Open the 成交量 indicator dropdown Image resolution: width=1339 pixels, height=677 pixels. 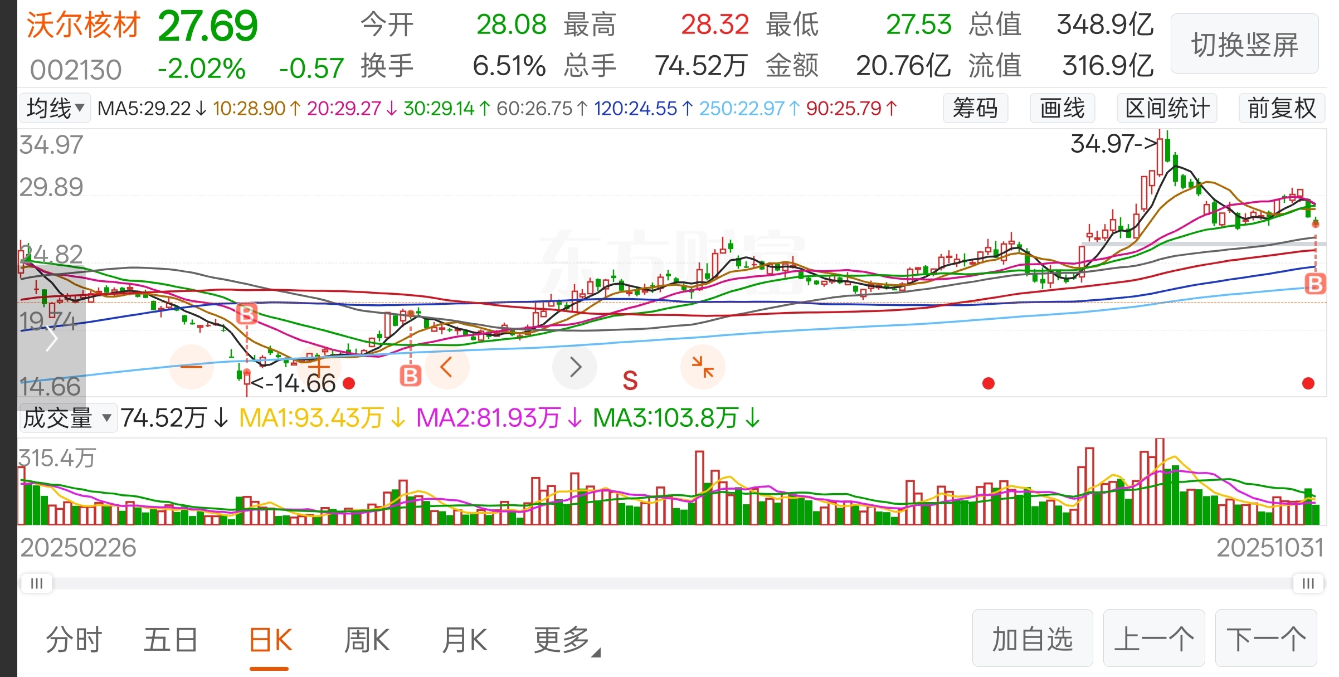pyautogui.click(x=67, y=418)
